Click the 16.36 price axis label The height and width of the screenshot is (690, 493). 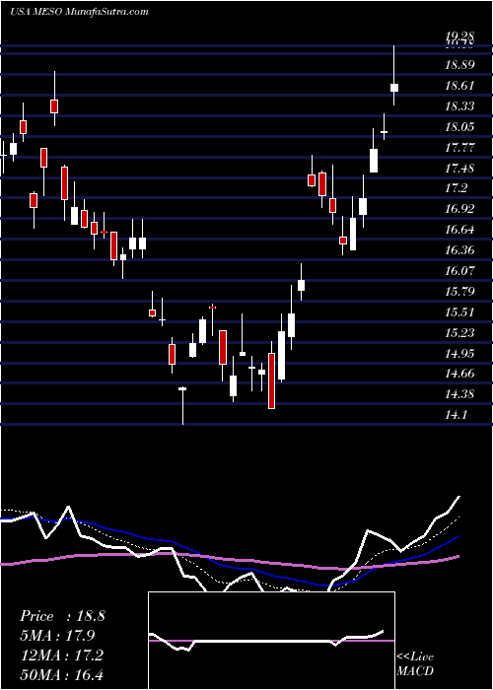pos(459,250)
